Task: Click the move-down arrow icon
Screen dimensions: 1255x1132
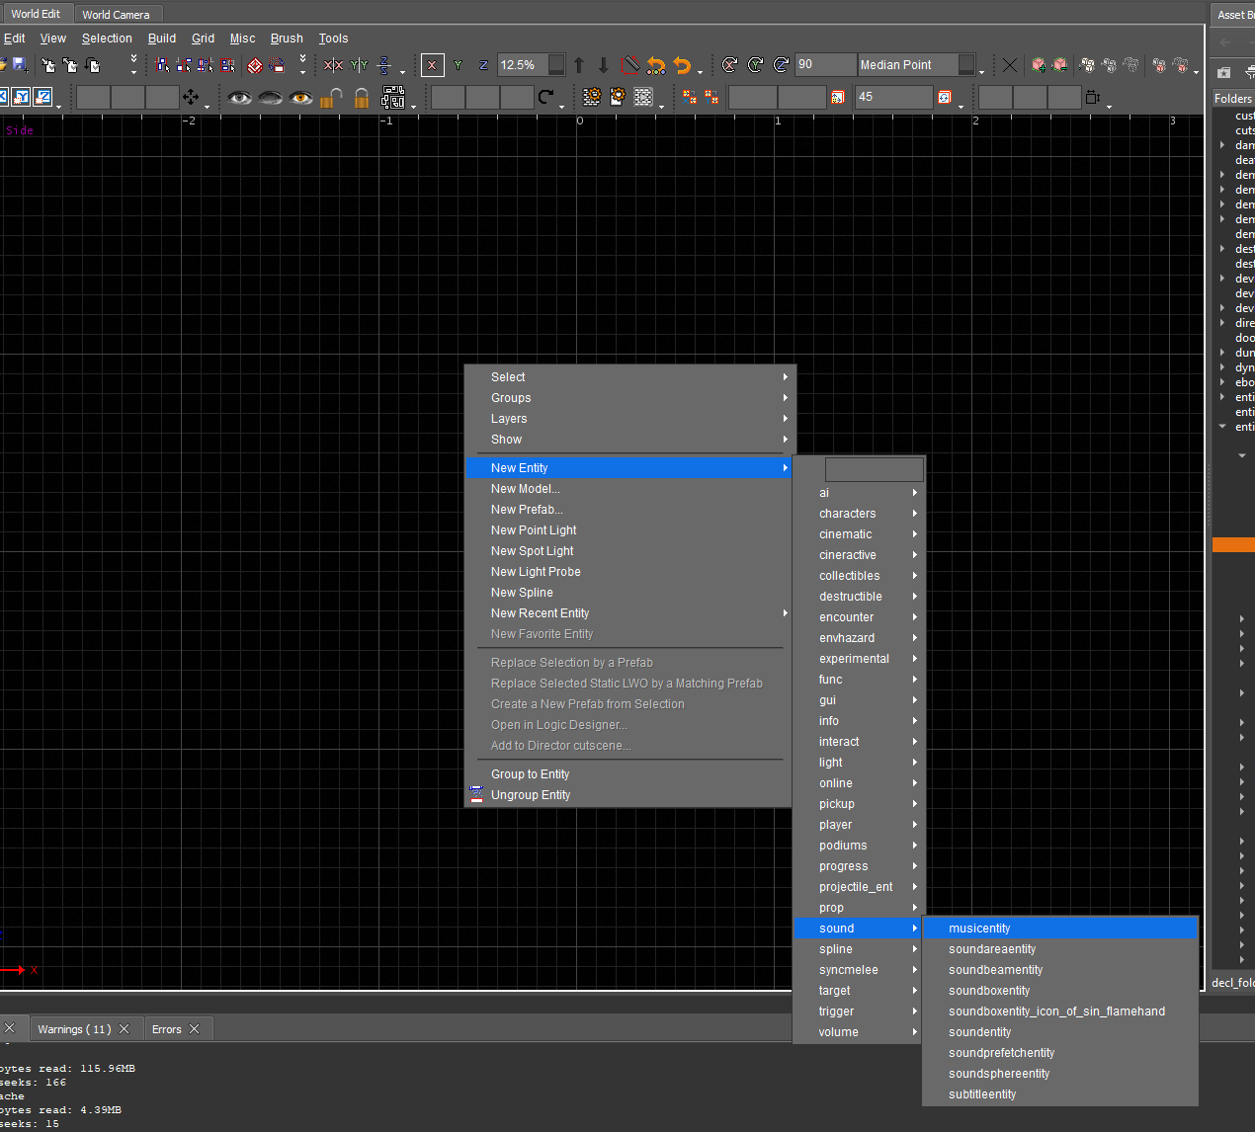Action: [604, 65]
